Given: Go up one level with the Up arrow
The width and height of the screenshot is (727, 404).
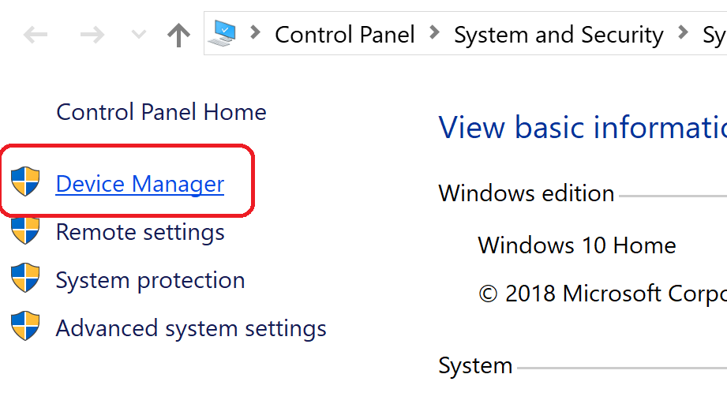Looking at the screenshot, I should click(179, 35).
